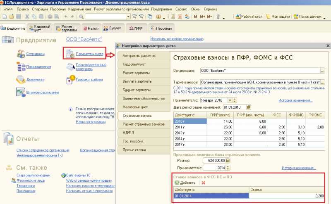Image resolution: width=331 pixels, height=204 pixels.
Task: Click the Calculator toolbar icon
Action: point(173,17)
